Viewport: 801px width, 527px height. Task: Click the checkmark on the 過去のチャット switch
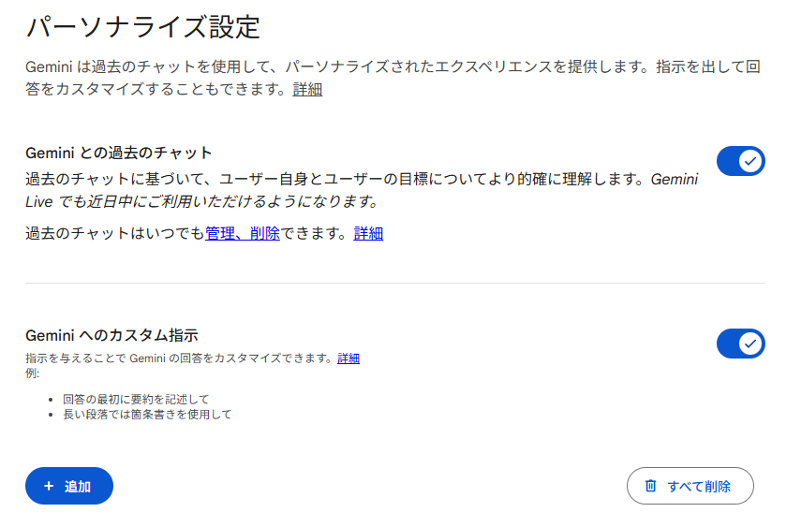click(749, 161)
